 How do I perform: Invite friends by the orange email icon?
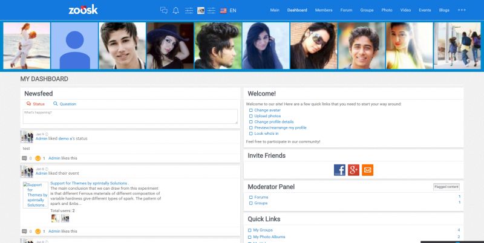(368, 170)
